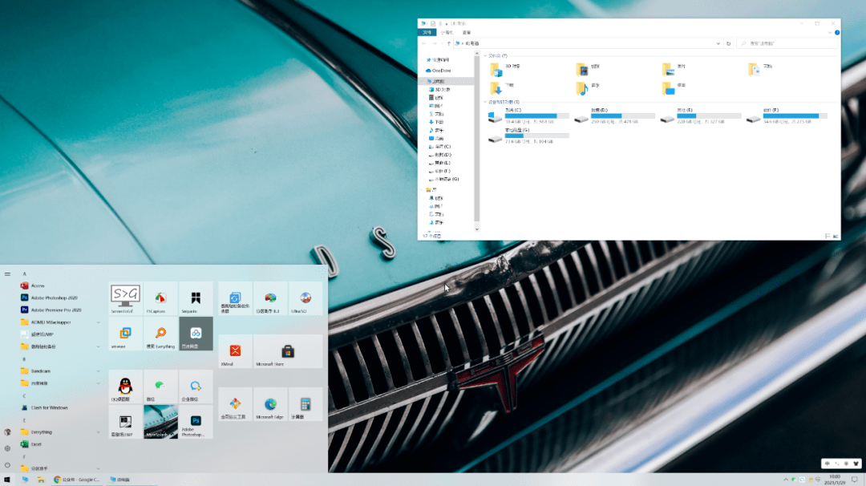This screenshot has width=866, height=486.
Task: Launch the Microsoft Edge tile
Action: click(x=270, y=404)
